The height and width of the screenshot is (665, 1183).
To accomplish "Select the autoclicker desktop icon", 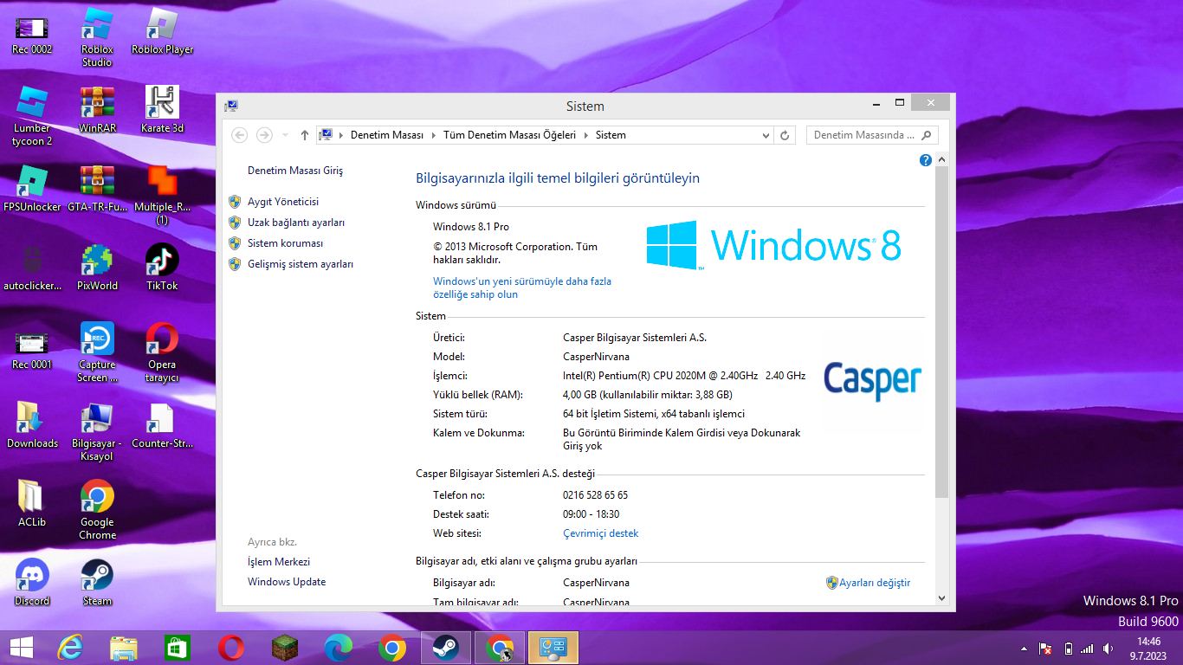I will click(x=32, y=268).
